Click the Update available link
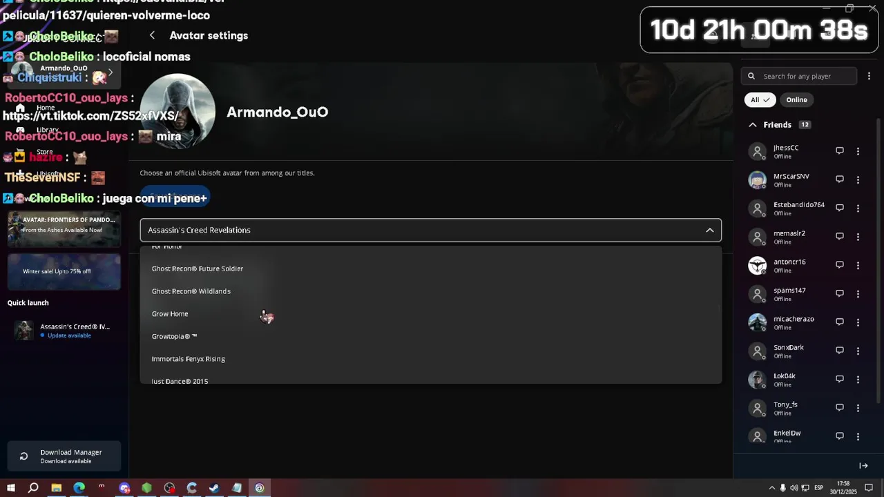Viewport: 884px width, 497px height. pos(69,335)
